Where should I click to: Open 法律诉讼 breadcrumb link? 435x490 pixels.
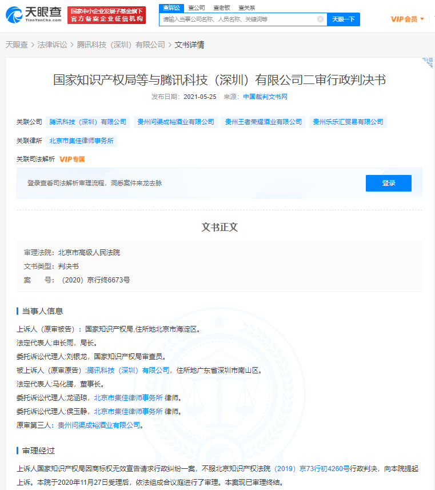pos(53,45)
